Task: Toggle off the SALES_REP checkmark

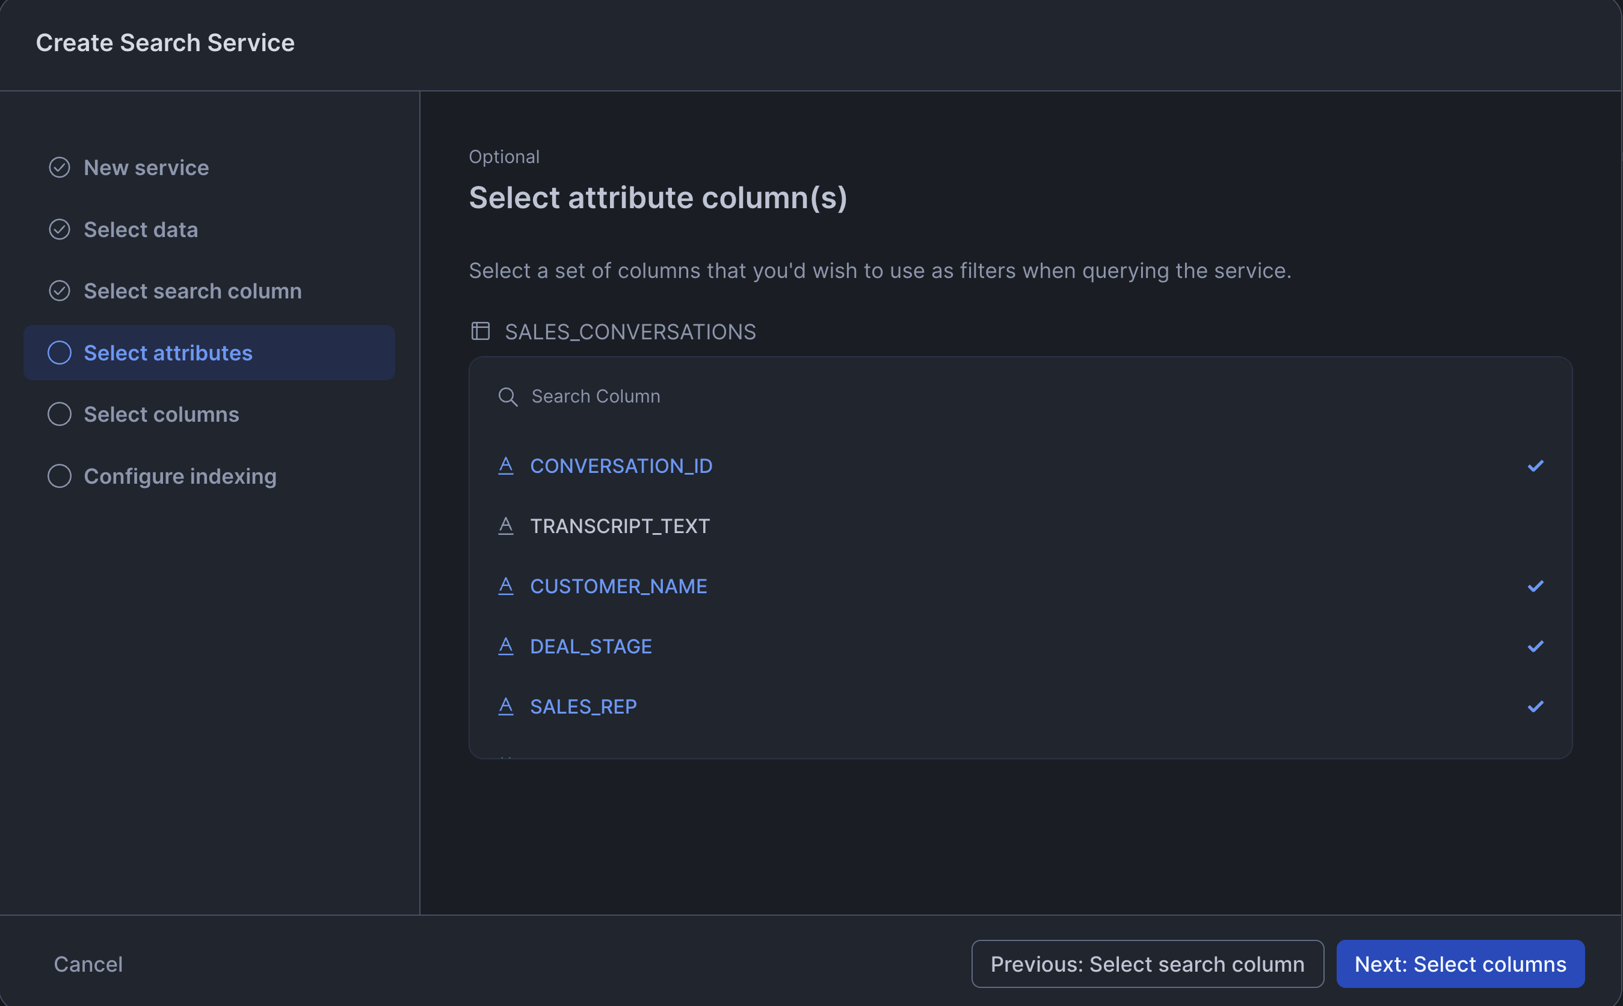Action: pos(1535,706)
